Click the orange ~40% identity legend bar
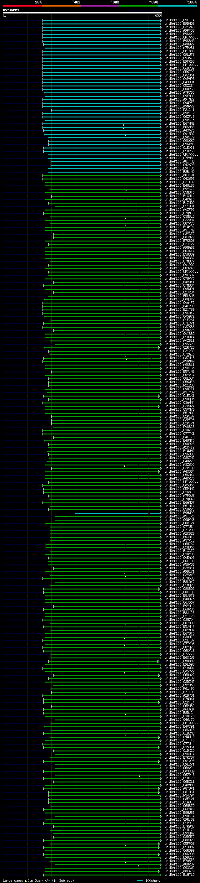Image resolution: width=200 pixels, height=883 pixels. pyautogui.click(x=61, y=6)
